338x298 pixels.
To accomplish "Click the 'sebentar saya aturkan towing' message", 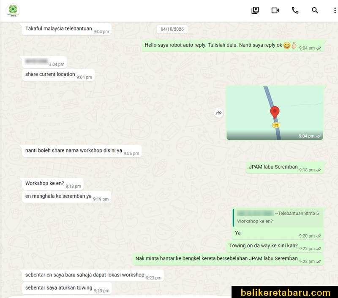I will [67, 289].
